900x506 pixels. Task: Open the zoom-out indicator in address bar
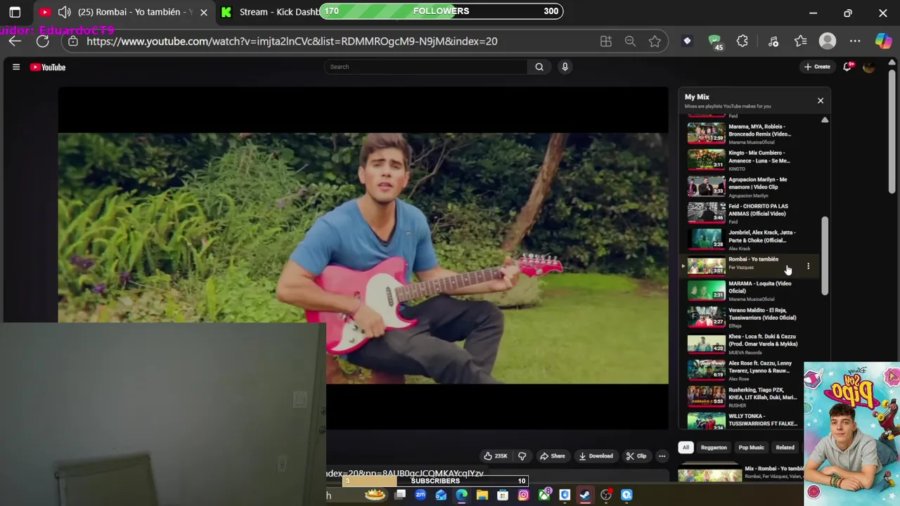[x=630, y=41]
